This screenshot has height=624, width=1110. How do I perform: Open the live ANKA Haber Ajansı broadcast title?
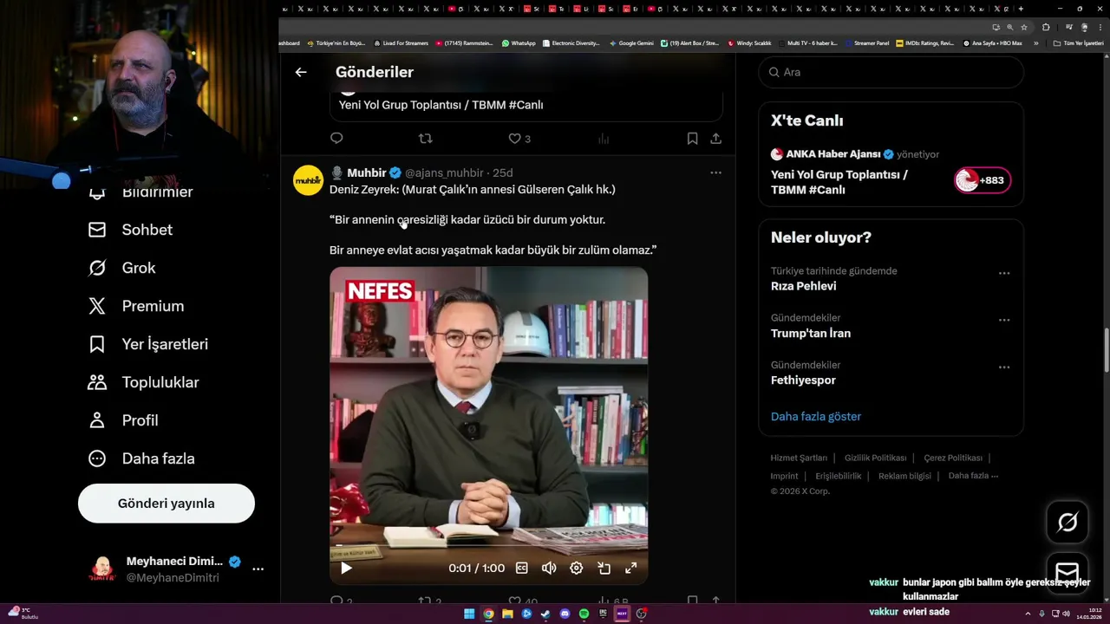(x=839, y=182)
